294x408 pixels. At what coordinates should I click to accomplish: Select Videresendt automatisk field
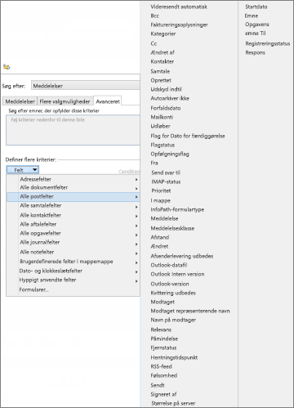click(179, 7)
